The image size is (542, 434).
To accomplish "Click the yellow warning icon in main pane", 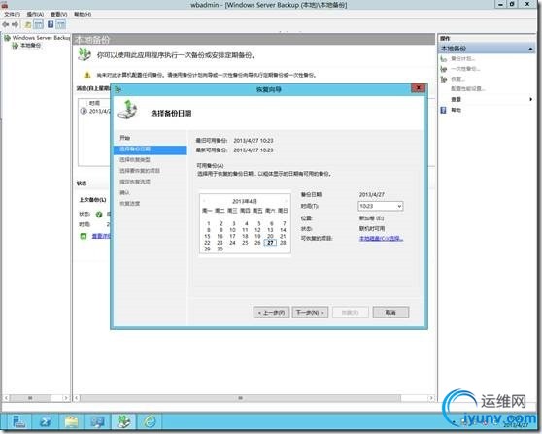I will click(87, 75).
